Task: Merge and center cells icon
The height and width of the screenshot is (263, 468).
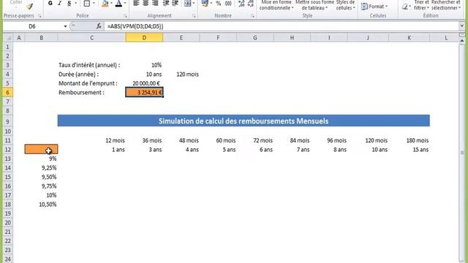Action: point(187,3)
